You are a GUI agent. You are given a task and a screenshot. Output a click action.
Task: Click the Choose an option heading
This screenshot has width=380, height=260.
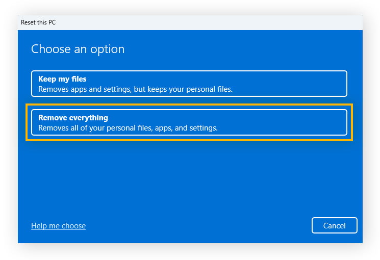click(x=78, y=49)
